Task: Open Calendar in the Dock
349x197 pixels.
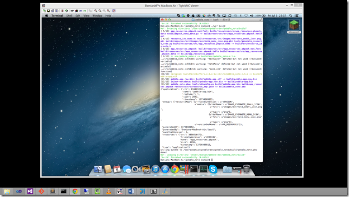Action: pos(117,169)
